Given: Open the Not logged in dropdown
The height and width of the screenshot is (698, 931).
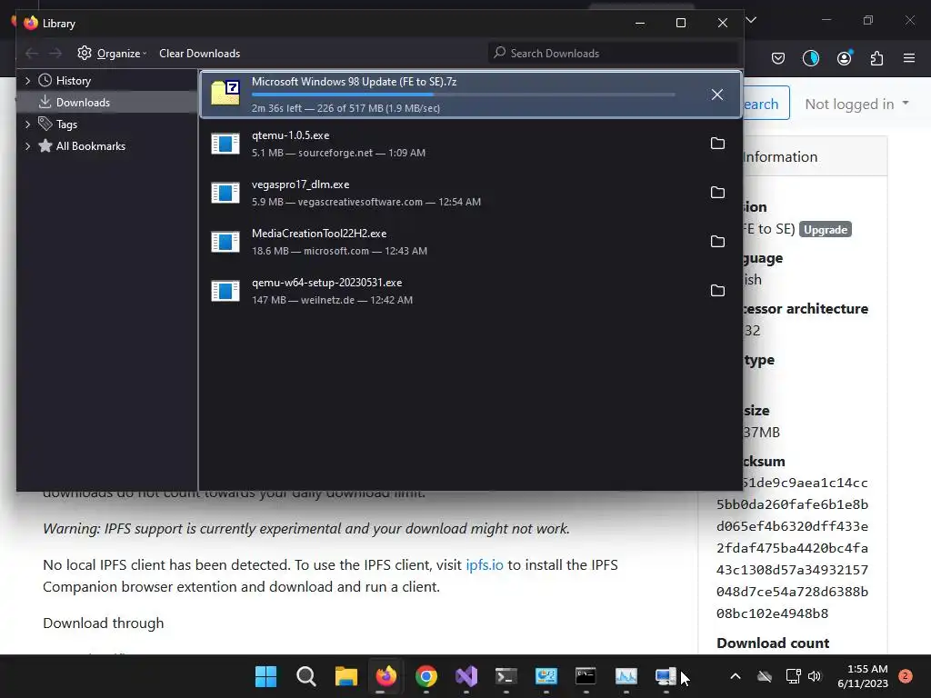Looking at the screenshot, I should pyautogui.click(x=856, y=104).
